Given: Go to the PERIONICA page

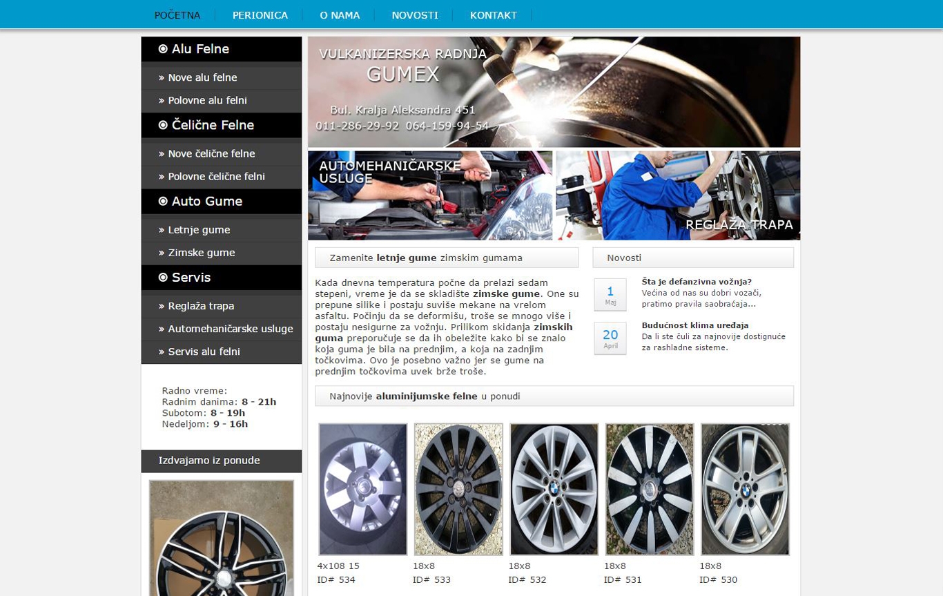Looking at the screenshot, I should (x=260, y=15).
